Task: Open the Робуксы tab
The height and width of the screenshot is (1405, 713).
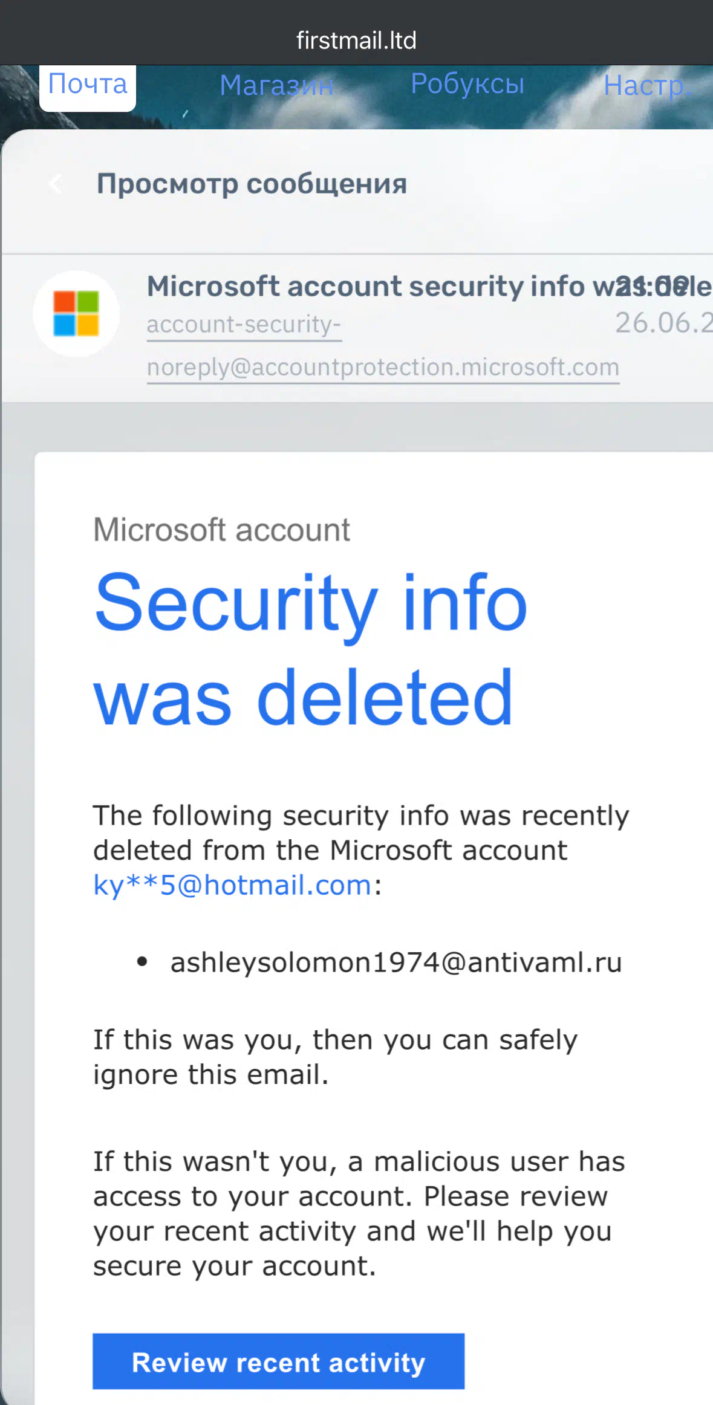Action: [x=467, y=84]
